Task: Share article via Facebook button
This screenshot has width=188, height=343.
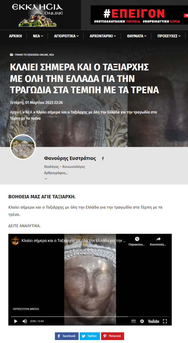Action: (x=66, y=336)
